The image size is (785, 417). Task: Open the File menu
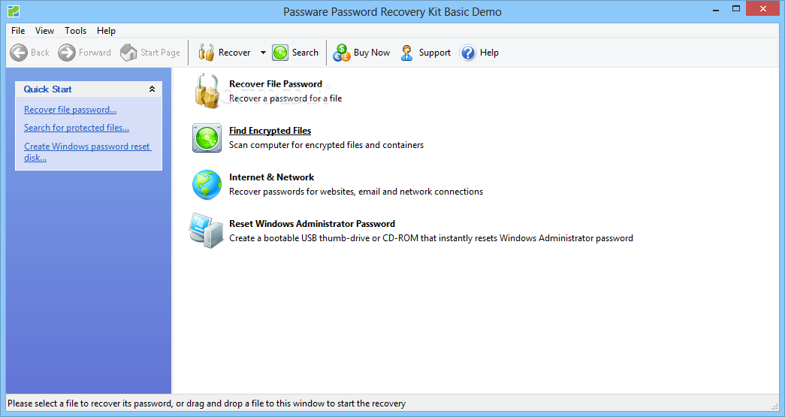[18, 31]
